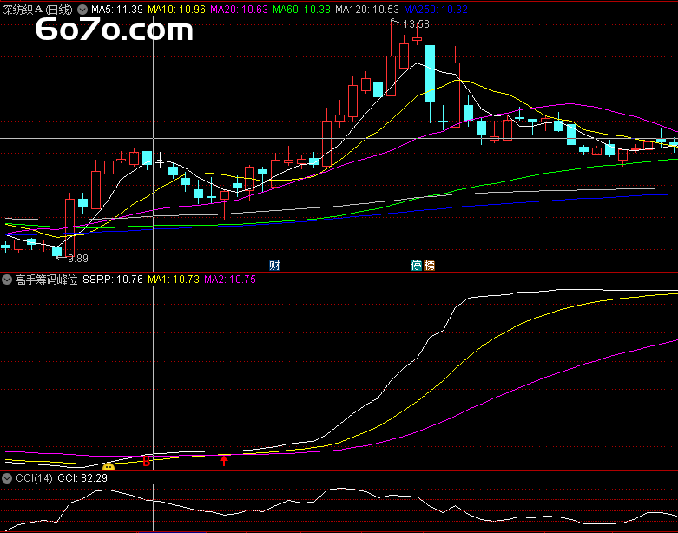Click the red B buy signal marker
678x533 pixels.
coord(147,461)
